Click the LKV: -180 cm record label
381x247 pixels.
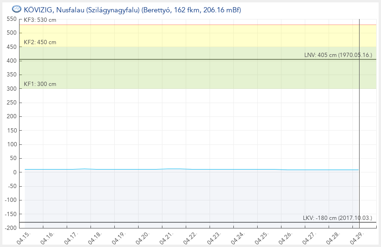pyautogui.click(x=337, y=218)
